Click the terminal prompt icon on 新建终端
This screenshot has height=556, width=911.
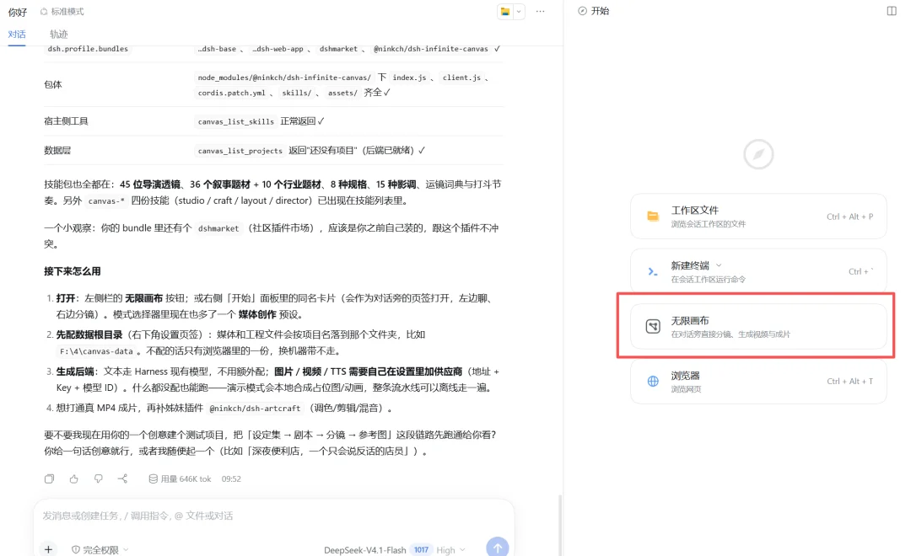[653, 271]
